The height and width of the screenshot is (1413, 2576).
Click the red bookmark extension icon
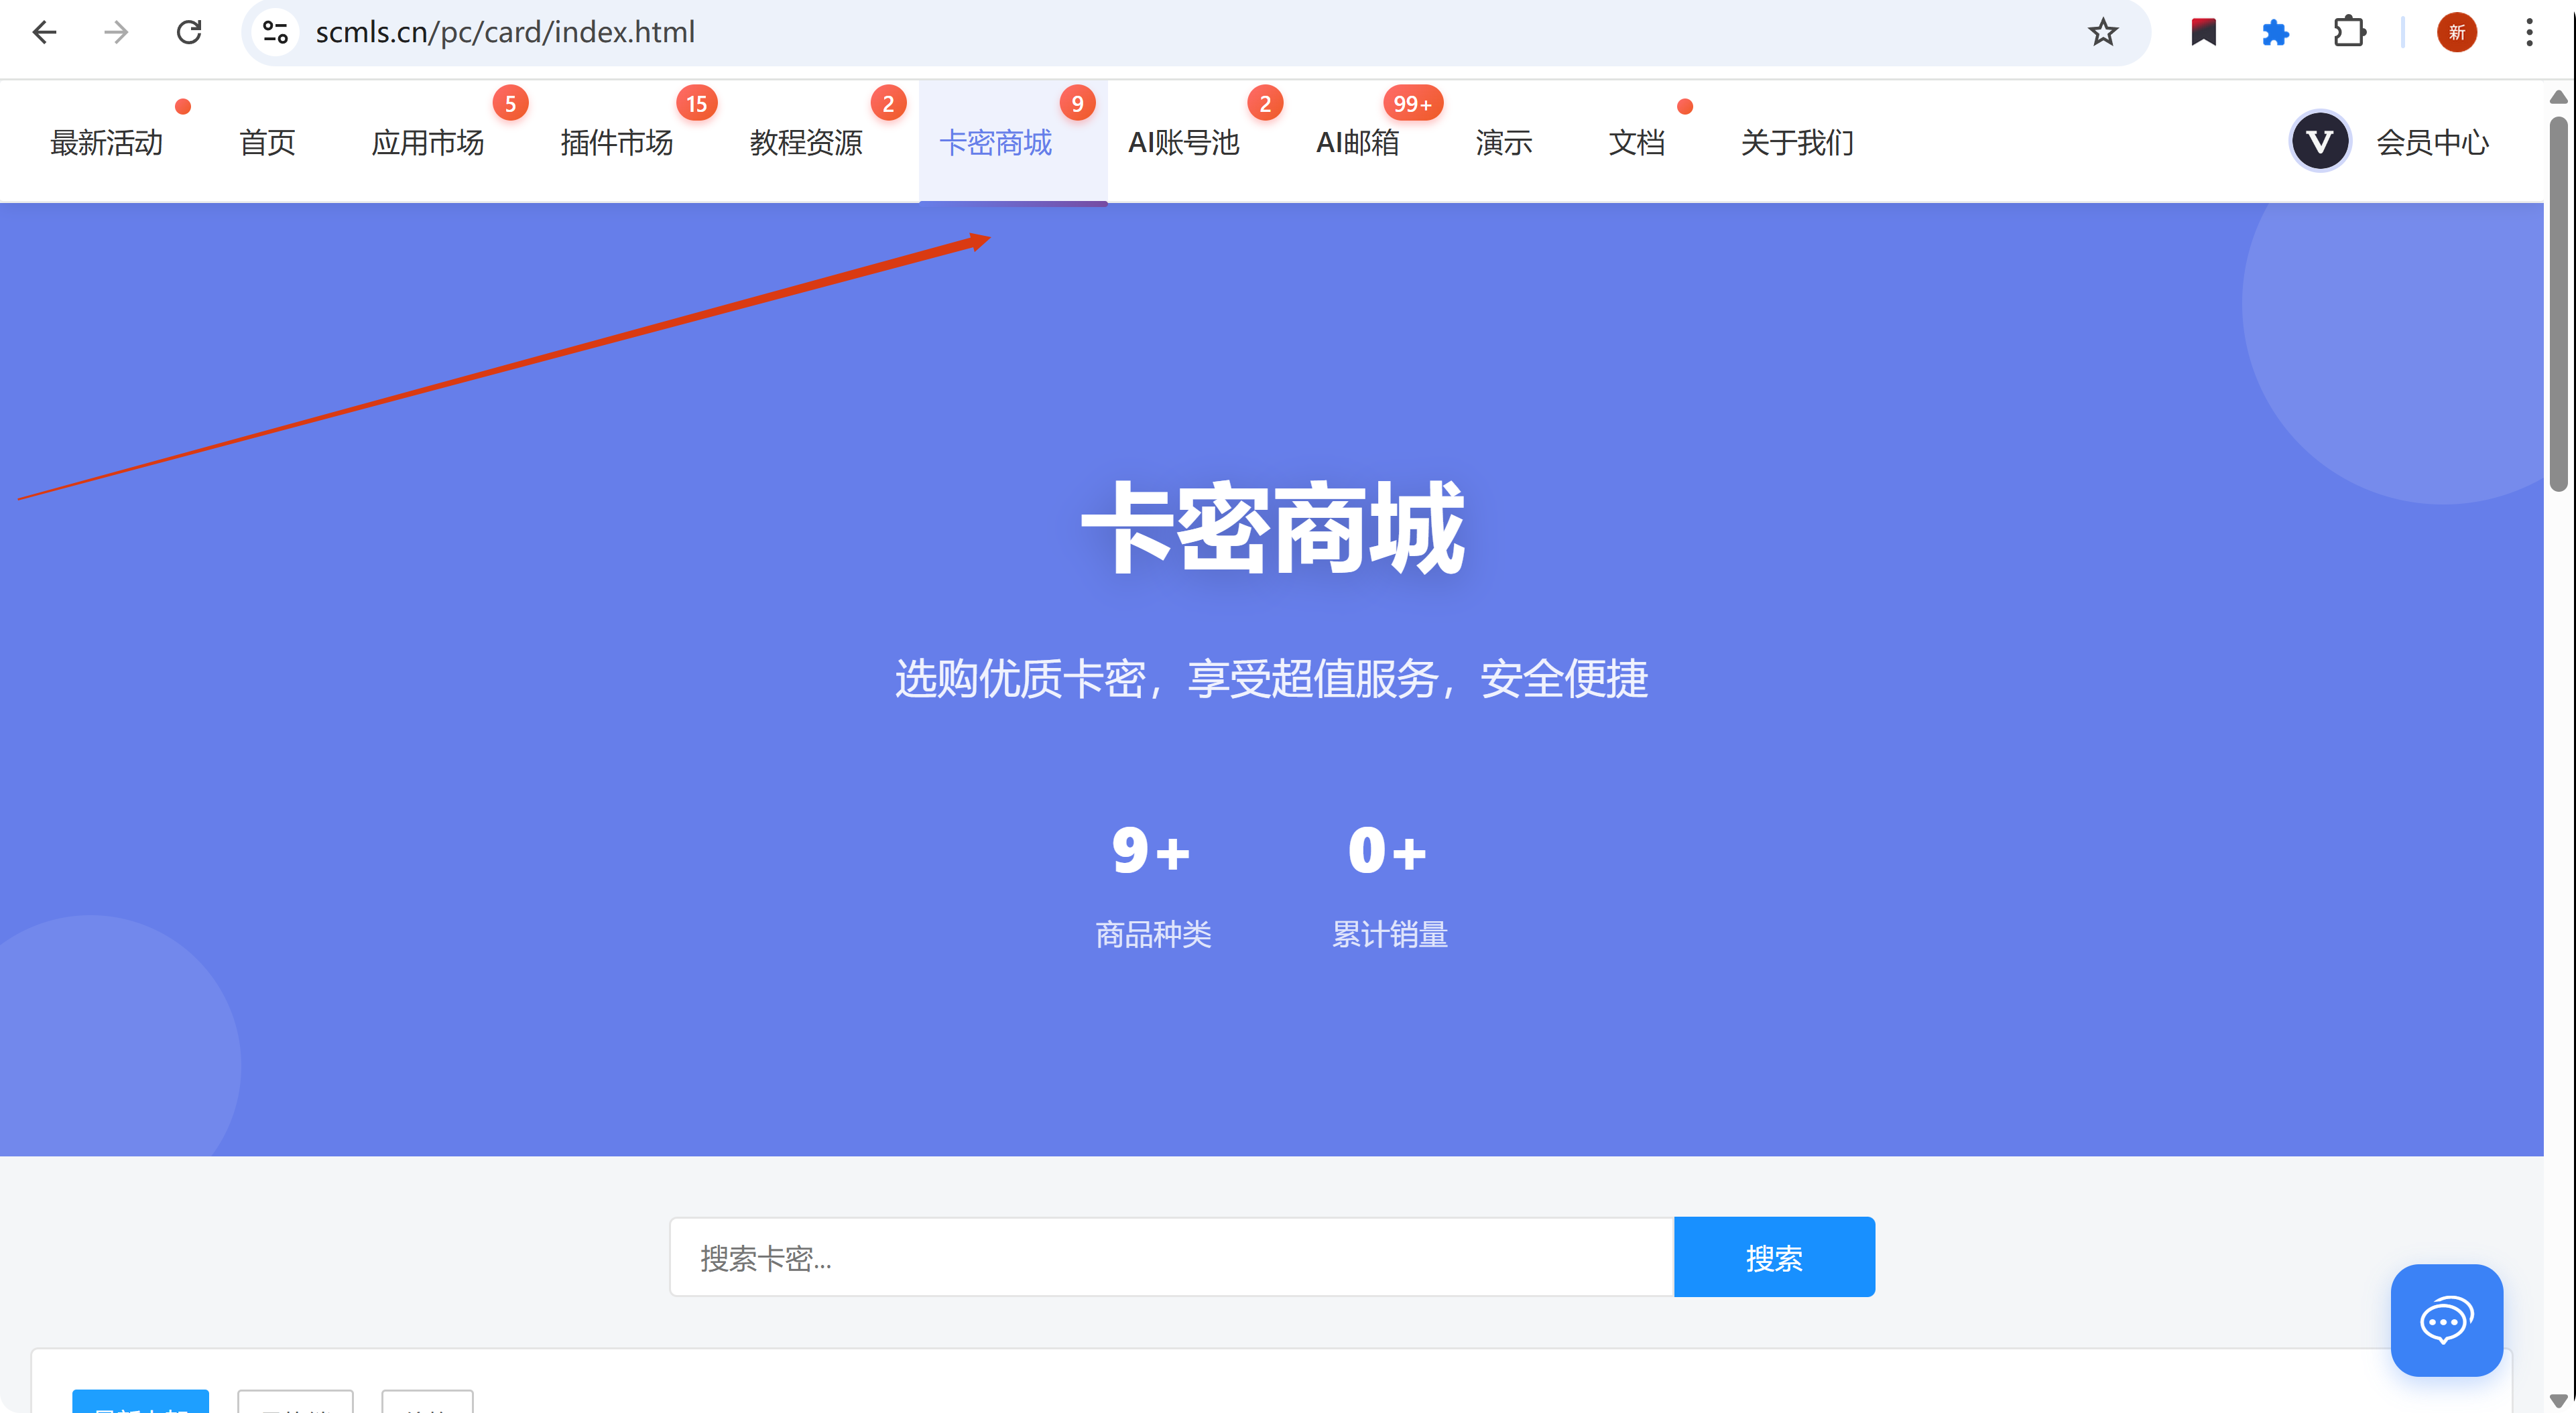point(2203,32)
